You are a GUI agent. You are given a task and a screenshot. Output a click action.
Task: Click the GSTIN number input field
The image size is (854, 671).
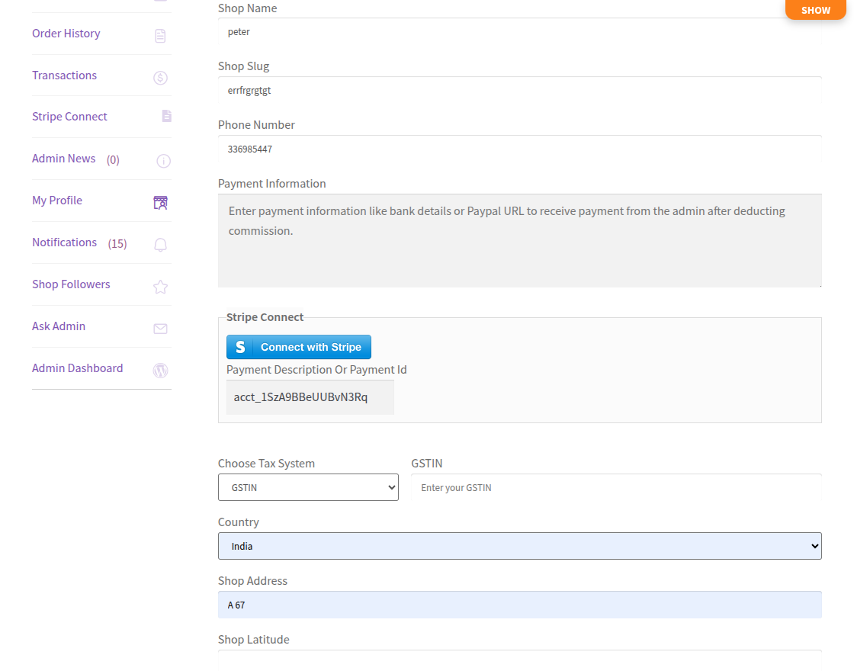coord(616,487)
